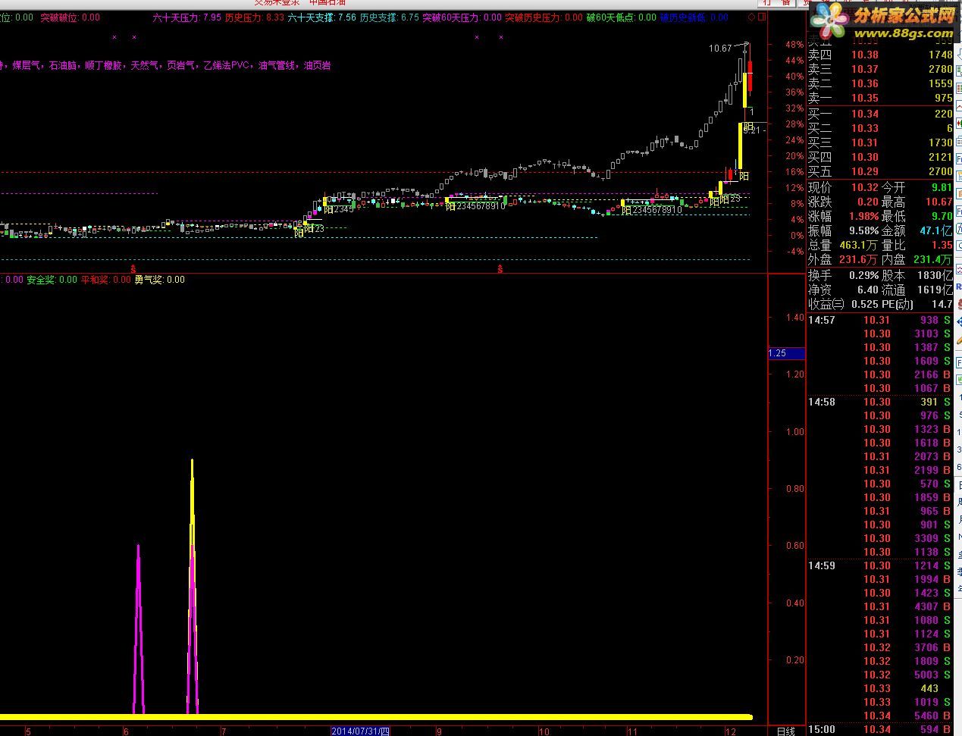Click the 六十天压力: 7.95 indicator label
Screen dimensions: 962x736
coord(186,17)
